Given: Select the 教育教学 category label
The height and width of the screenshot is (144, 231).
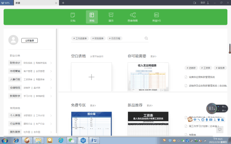Looking at the screenshot, I should click(x=15, y=96).
